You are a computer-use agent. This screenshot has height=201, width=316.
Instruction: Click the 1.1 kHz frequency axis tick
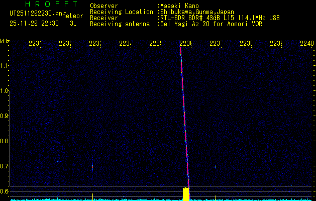point(5,66)
